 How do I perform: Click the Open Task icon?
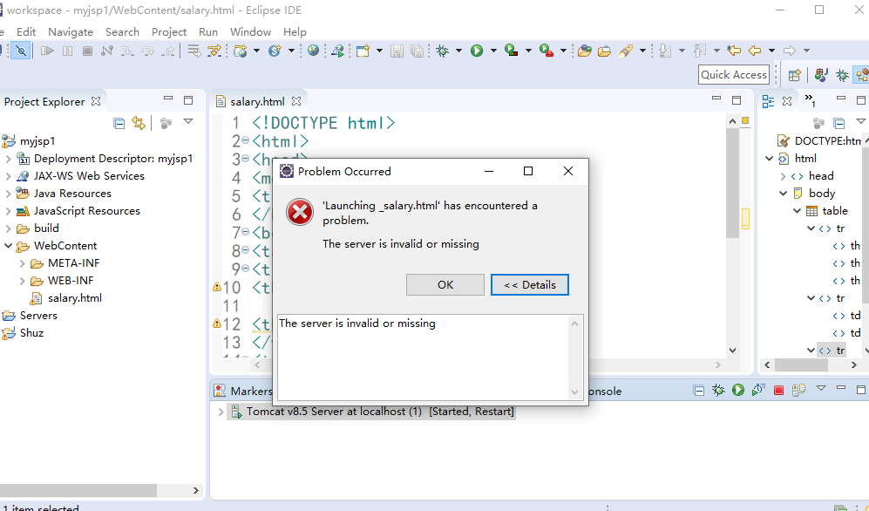coord(604,51)
